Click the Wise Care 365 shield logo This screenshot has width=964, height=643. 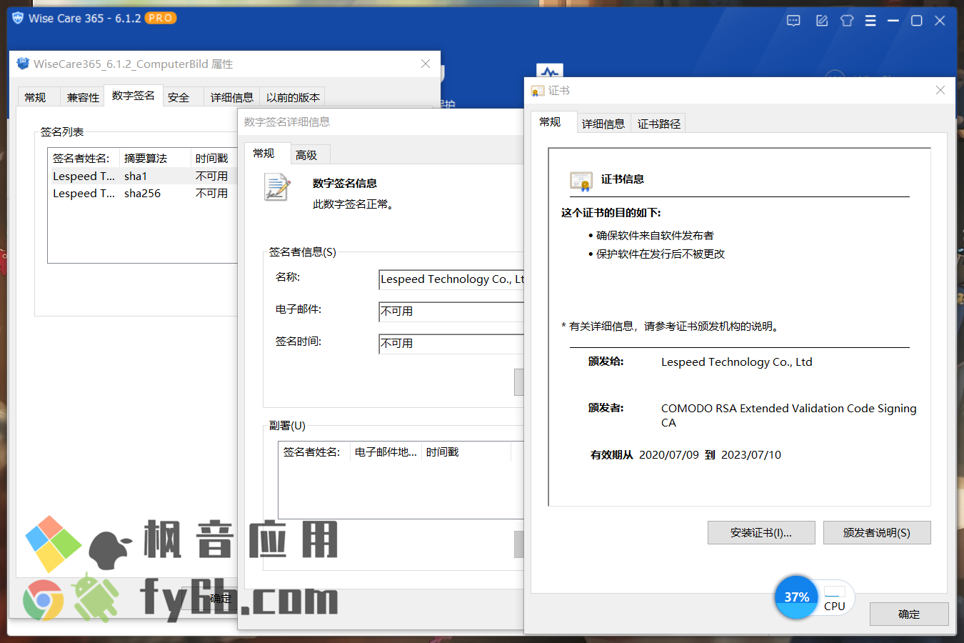pos(18,18)
